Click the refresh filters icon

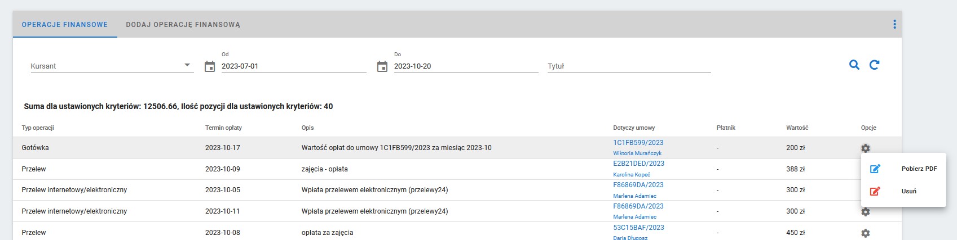click(x=874, y=65)
